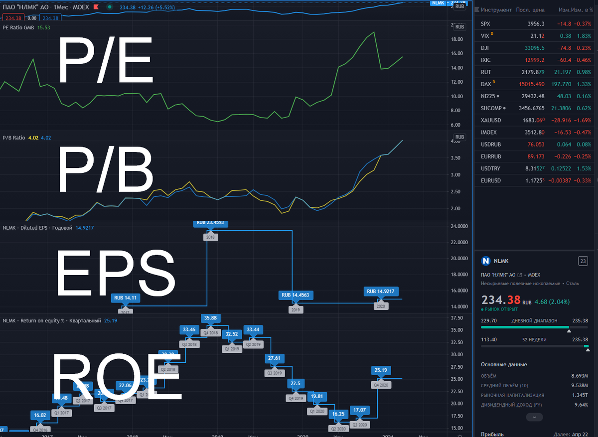Click the 25.19 ROE marker for Q4 2020
Image resolution: width=598 pixels, height=437 pixels.
[x=381, y=370]
